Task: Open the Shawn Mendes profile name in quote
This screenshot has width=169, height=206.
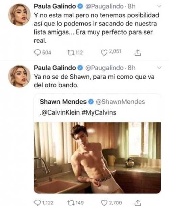Action: click(63, 102)
